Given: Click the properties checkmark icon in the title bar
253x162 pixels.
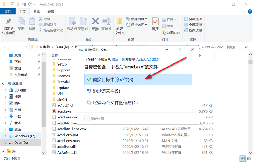Looking at the screenshot, I should pyautogui.click(x=13, y=4).
